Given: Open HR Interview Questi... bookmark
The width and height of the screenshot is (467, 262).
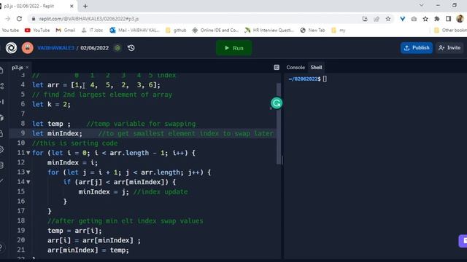Looking at the screenshot, I should click(269, 31).
